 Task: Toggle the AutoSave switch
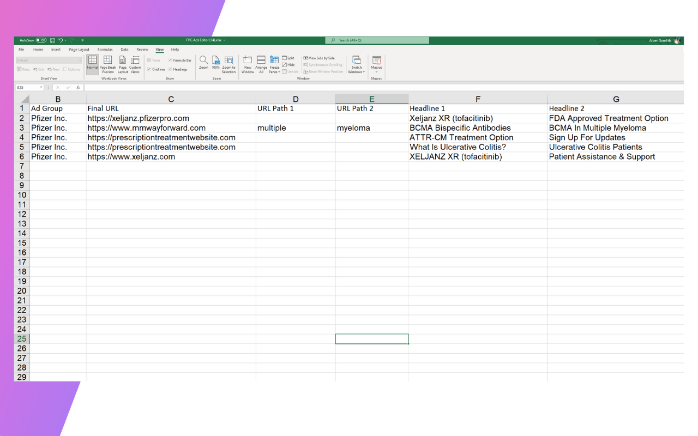(41, 40)
